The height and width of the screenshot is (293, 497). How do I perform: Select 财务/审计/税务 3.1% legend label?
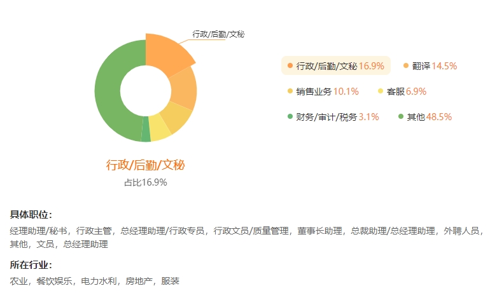coord(333,117)
